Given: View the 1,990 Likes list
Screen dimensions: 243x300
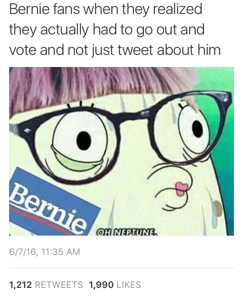Looking at the screenshot, I should click(115, 284).
